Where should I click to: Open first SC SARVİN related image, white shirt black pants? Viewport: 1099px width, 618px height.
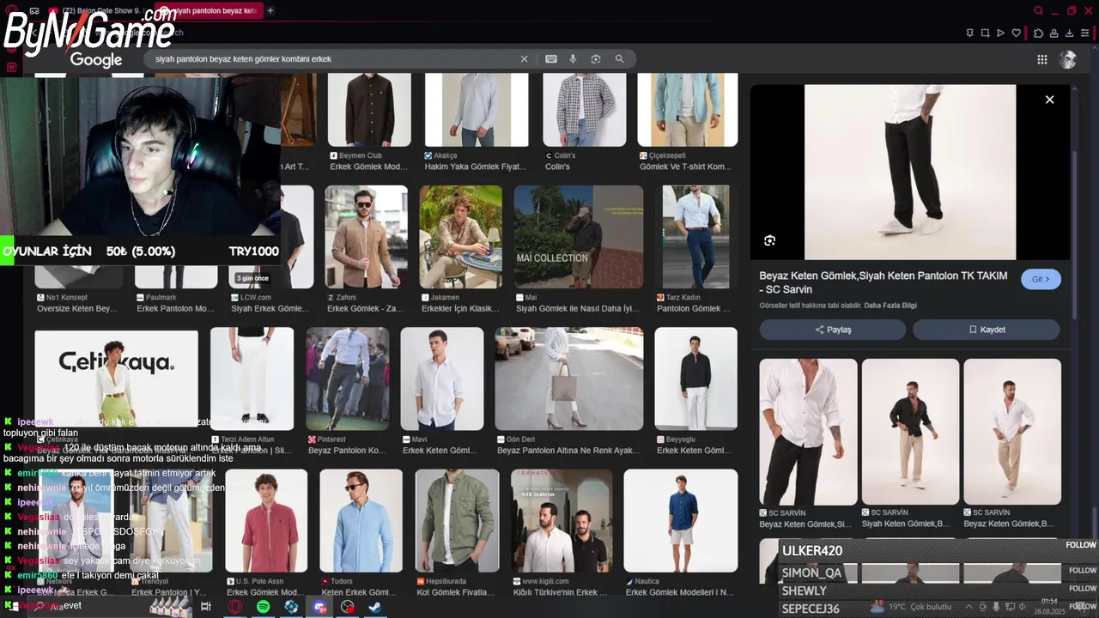(808, 432)
